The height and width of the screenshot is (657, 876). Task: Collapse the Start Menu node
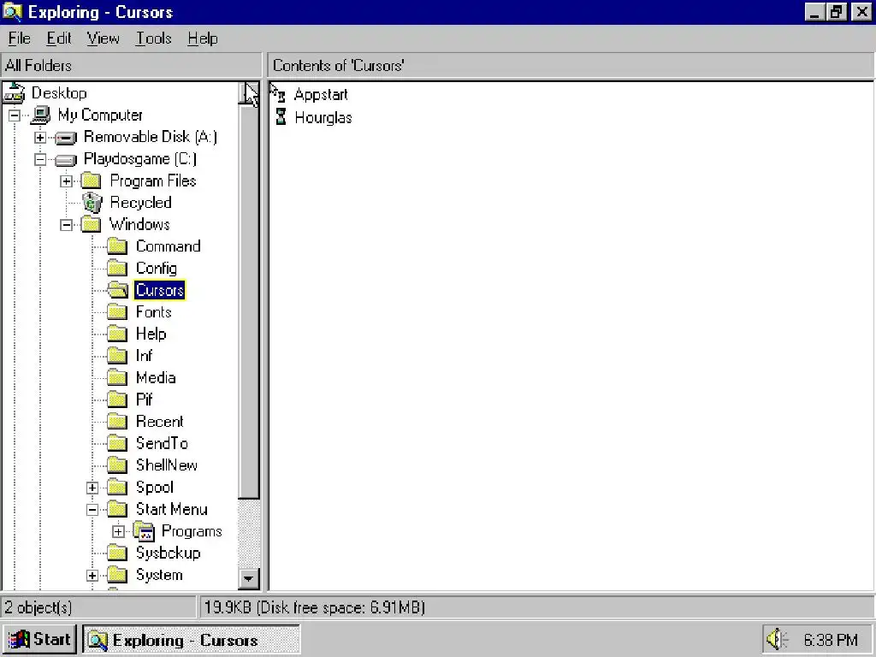(92, 510)
